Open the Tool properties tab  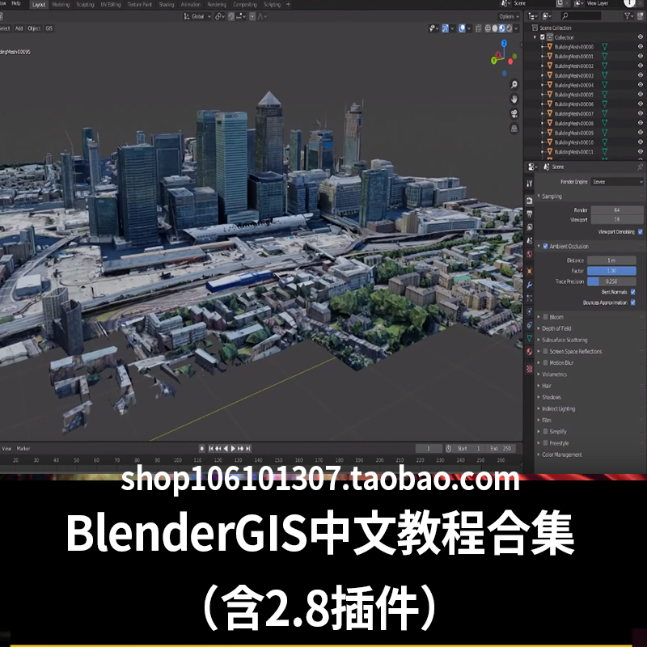pyautogui.click(x=530, y=184)
